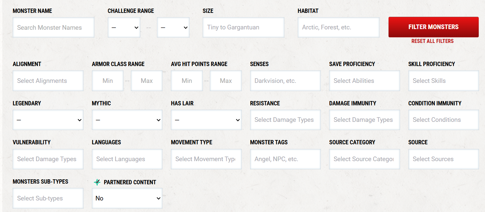Viewport: 485px width, 212px height.
Task: Click the Armor Class Range Min field
Action: point(108,81)
